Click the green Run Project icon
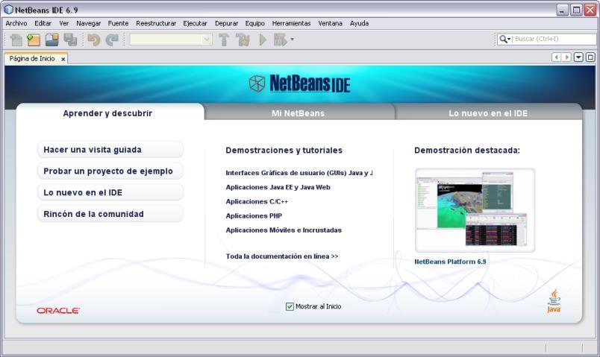 tap(263, 40)
